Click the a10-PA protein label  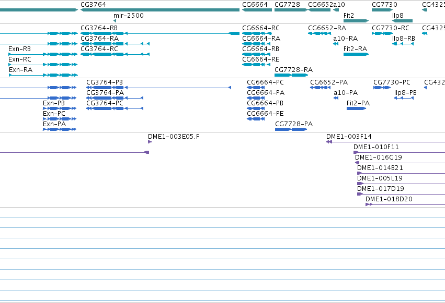[346, 93]
